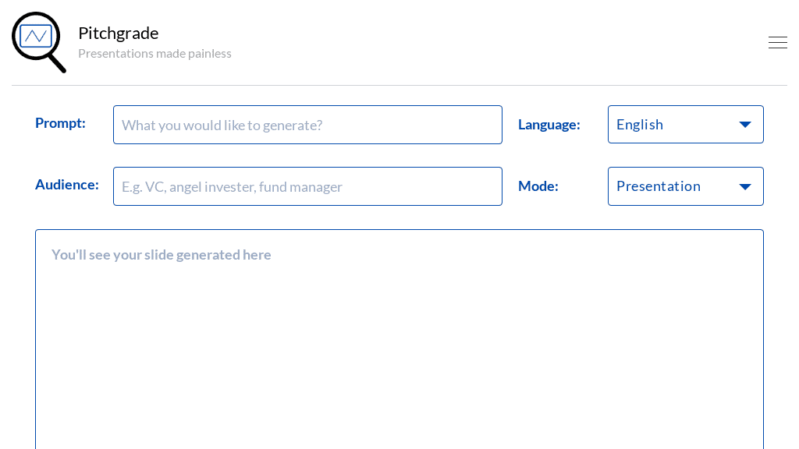Open the hamburger menu
The image size is (799, 449).
click(777, 43)
